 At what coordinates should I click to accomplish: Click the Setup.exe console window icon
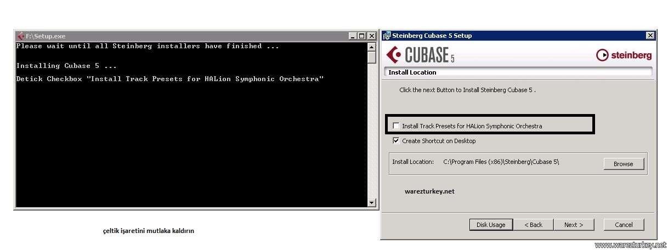point(20,36)
